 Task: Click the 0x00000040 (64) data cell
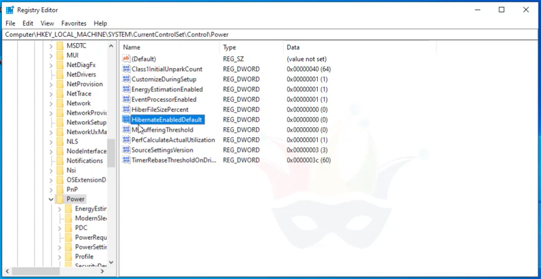pos(309,69)
